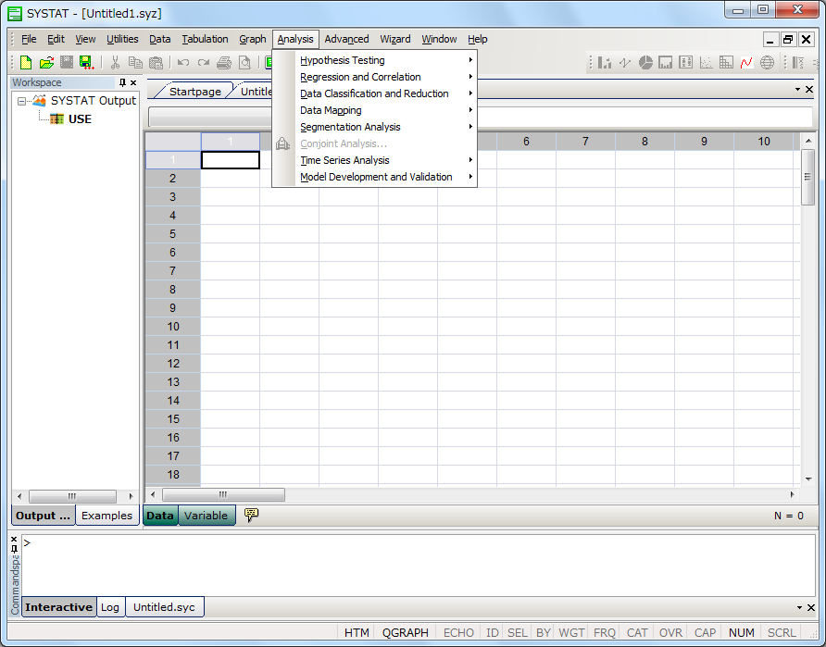
Task: Click the Print toolbar icon
Action: point(224,63)
